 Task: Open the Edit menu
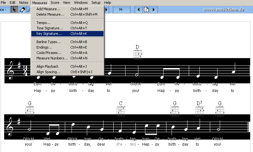click(12, 3)
